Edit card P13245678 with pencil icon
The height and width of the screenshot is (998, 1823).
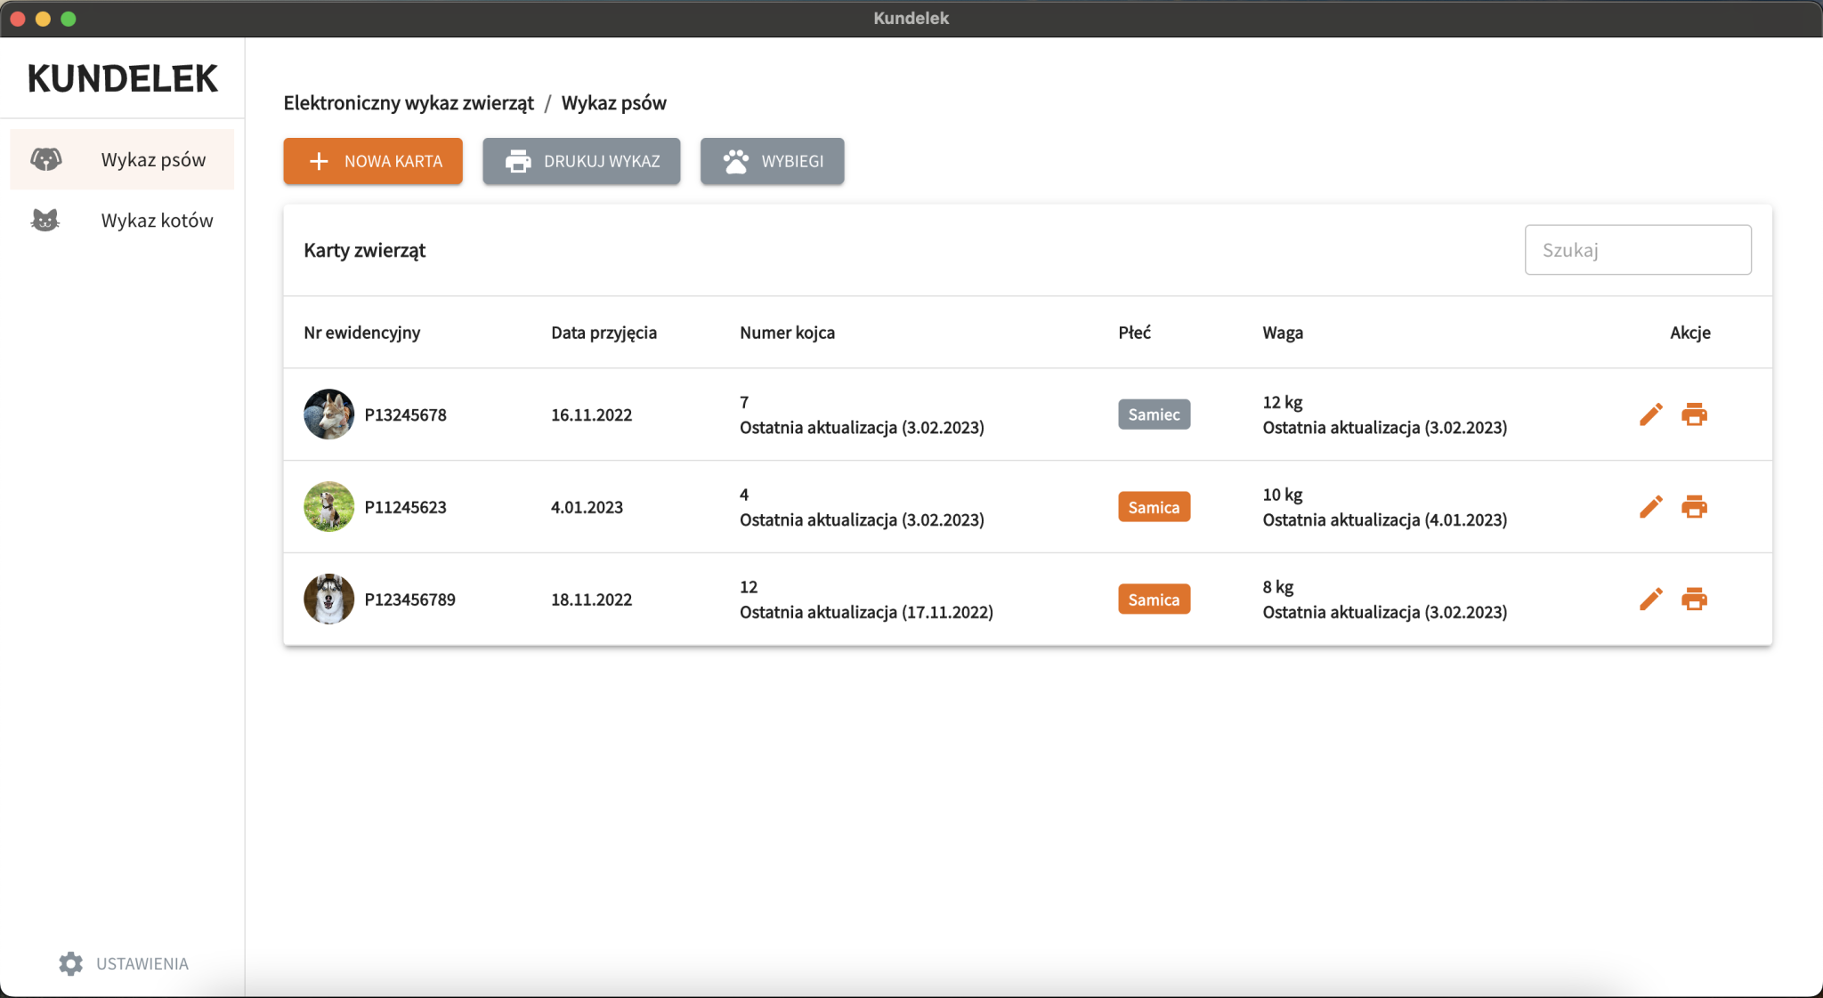pyautogui.click(x=1651, y=414)
